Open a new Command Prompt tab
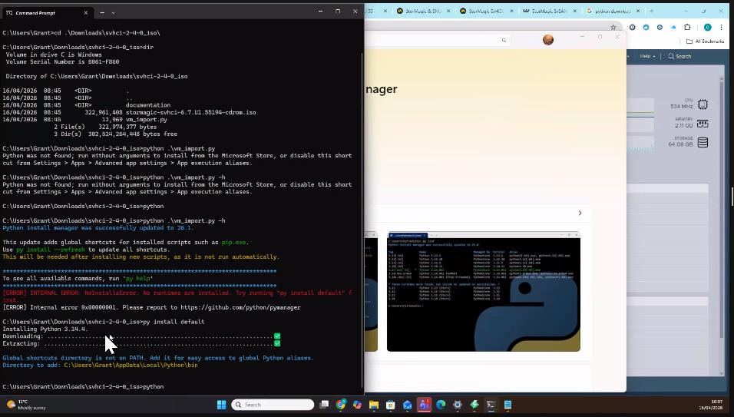The image size is (734, 417). pyautogui.click(x=102, y=12)
